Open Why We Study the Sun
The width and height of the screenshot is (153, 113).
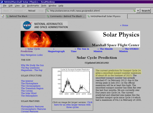[32, 65]
